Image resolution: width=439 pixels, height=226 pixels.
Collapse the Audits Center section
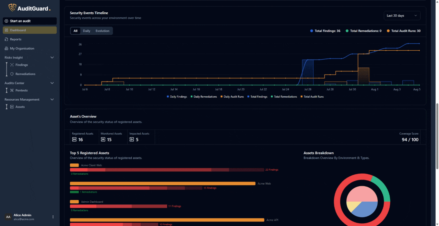pyautogui.click(x=52, y=83)
